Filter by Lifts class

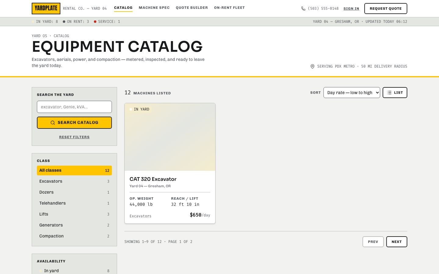[x=74, y=214]
